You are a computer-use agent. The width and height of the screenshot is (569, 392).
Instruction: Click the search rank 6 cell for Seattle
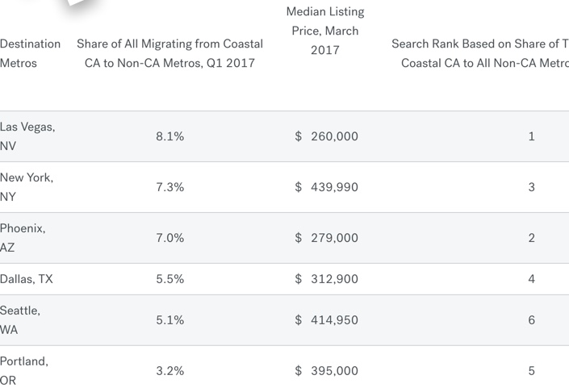click(x=531, y=320)
